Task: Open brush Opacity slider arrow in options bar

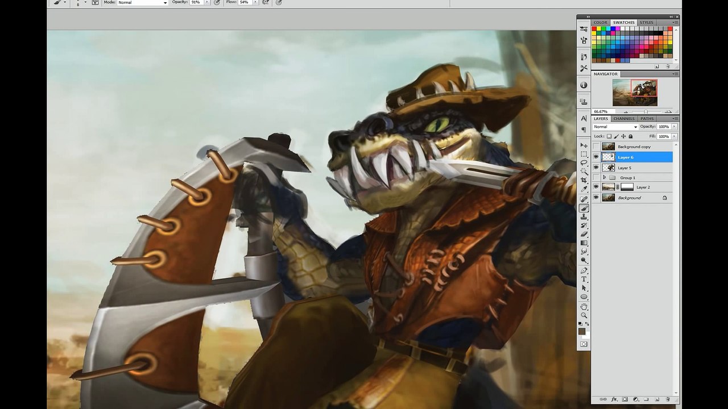Action: [x=206, y=2]
